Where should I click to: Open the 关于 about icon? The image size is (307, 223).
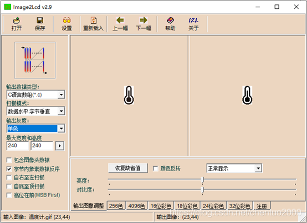coord(193,24)
